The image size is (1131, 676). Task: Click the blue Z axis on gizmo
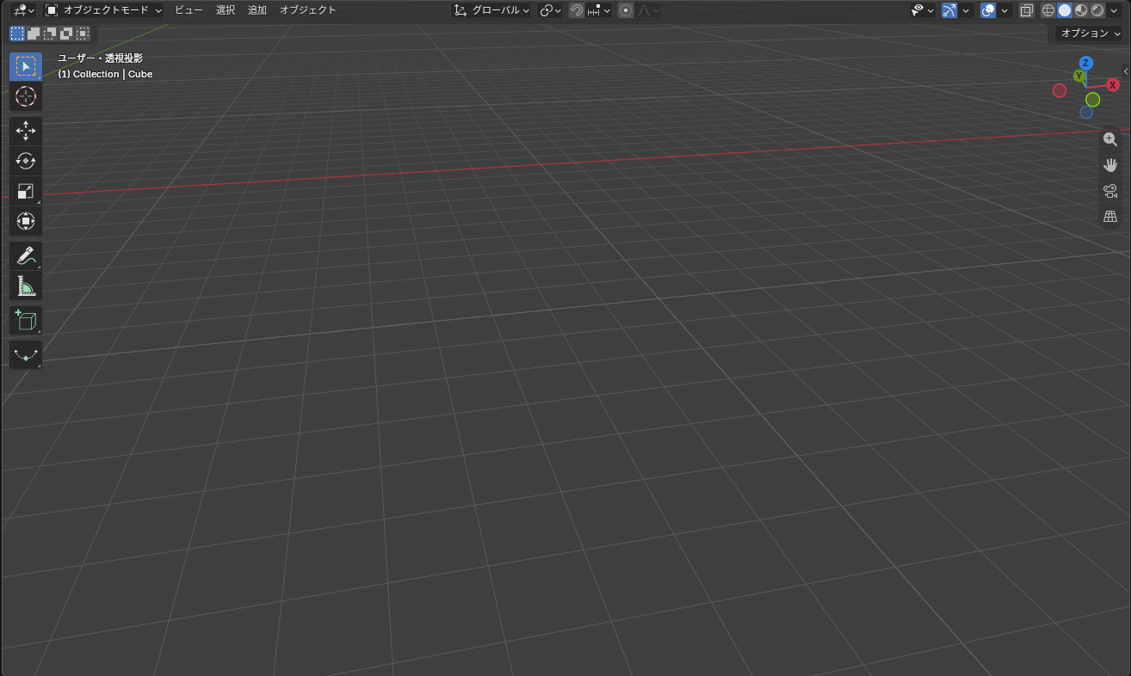coord(1086,63)
